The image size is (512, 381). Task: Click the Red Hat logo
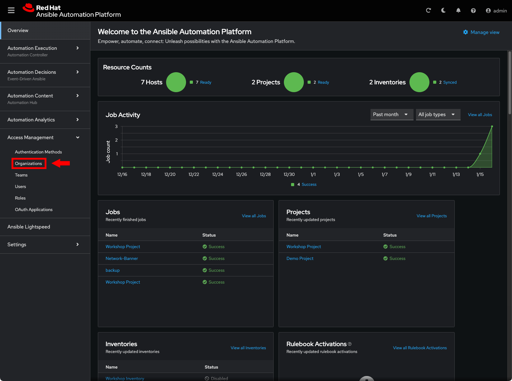[x=72, y=11]
